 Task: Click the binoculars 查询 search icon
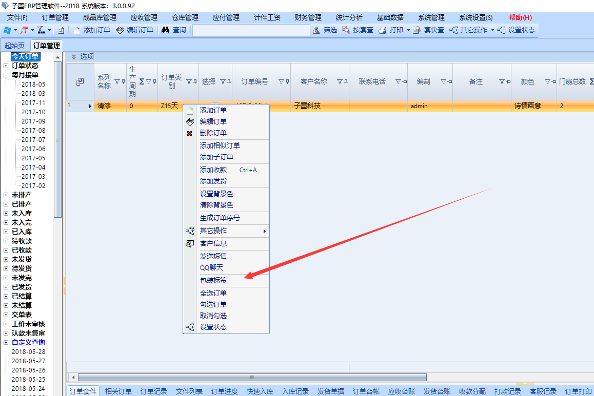[x=165, y=30]
